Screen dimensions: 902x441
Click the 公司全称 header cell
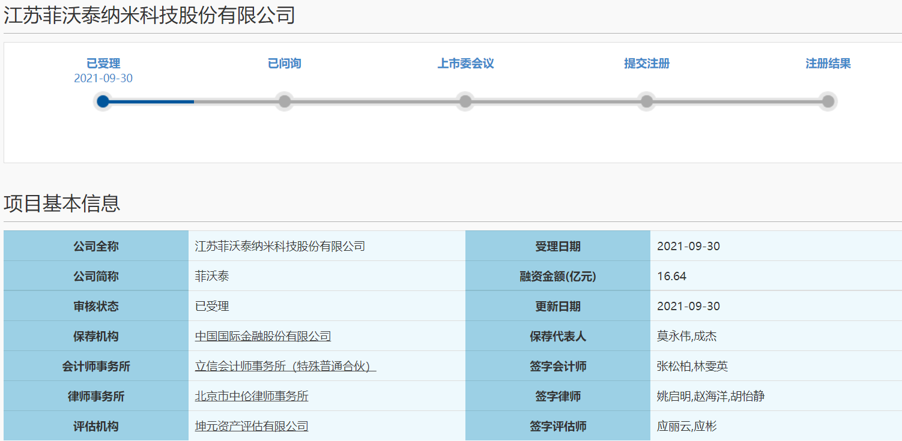tap(96, 246)
